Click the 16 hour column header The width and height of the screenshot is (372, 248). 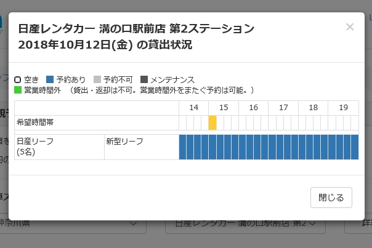pyautogui.click(x=253, y=108)
